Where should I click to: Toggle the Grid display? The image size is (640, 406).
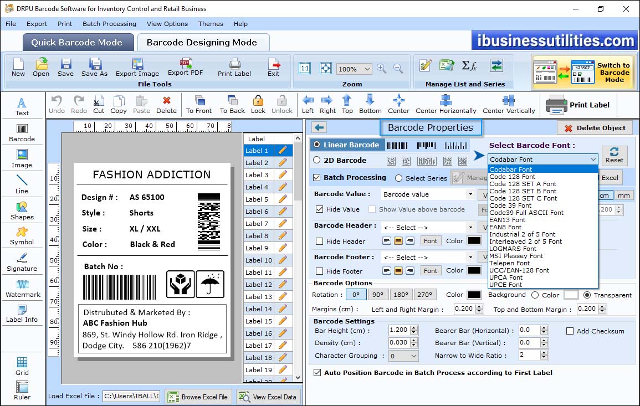pos(22,366)
